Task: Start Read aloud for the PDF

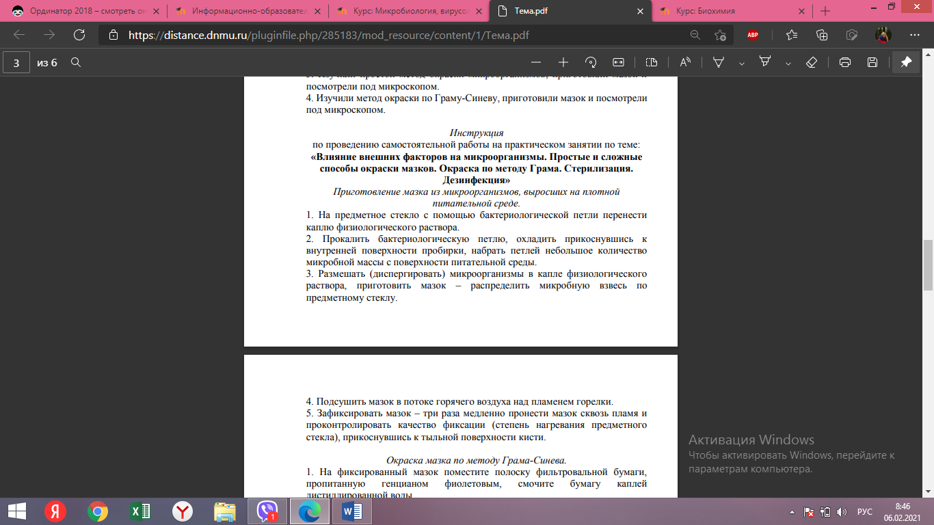Action: pos(685,62)
